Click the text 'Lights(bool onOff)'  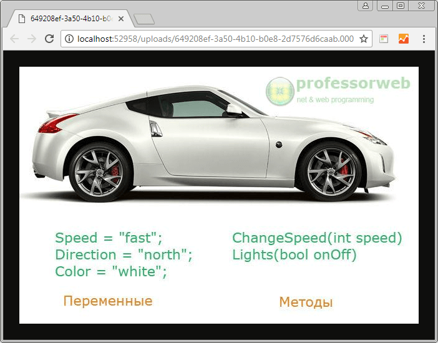294,254
